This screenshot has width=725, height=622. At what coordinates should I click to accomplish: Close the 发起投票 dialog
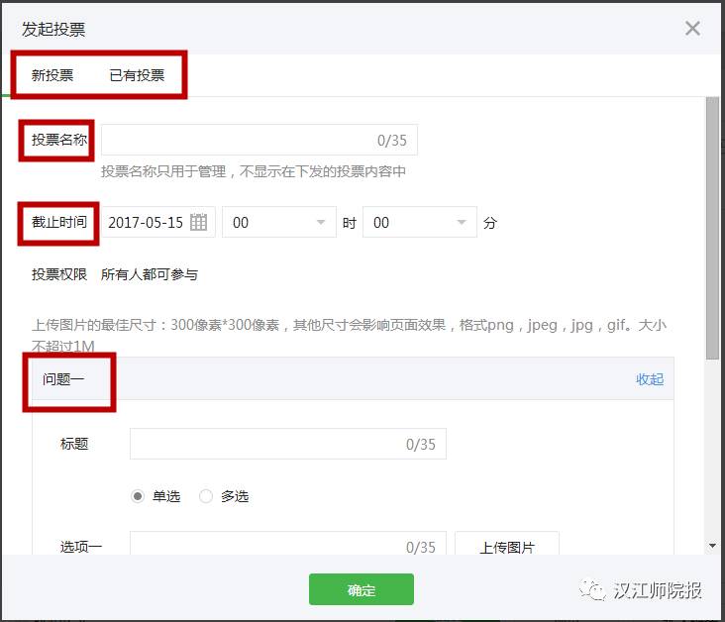(692, 28)
